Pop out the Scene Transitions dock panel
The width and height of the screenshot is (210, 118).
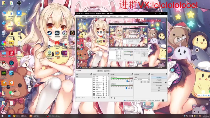[x=149, y=74]
